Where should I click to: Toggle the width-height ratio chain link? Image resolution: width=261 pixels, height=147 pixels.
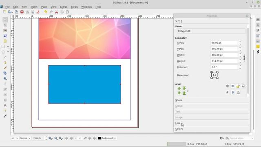244,58
